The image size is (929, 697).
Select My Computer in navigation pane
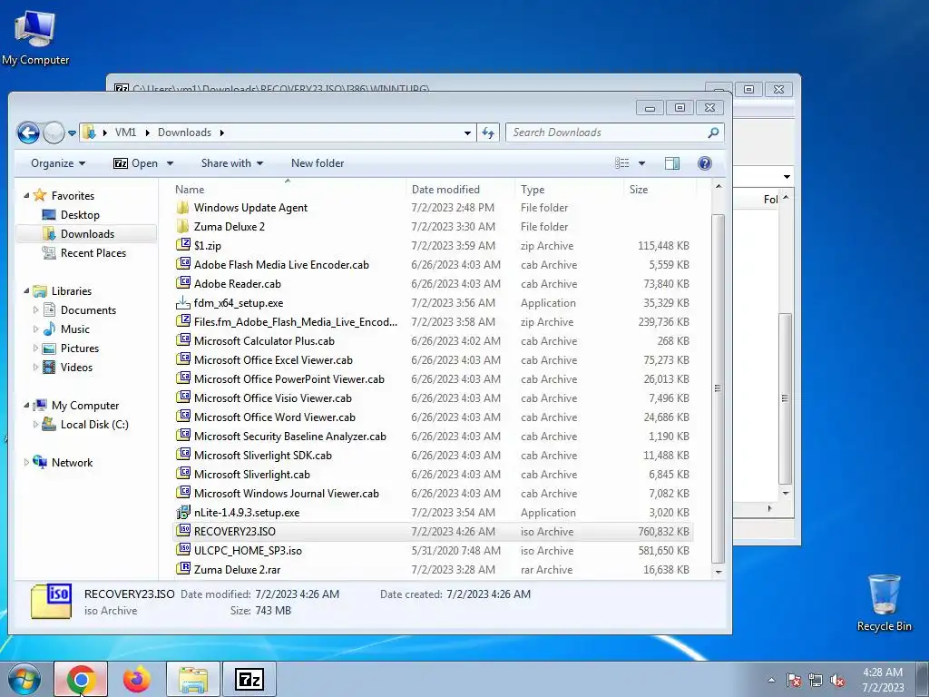click(x=84, y=406)
